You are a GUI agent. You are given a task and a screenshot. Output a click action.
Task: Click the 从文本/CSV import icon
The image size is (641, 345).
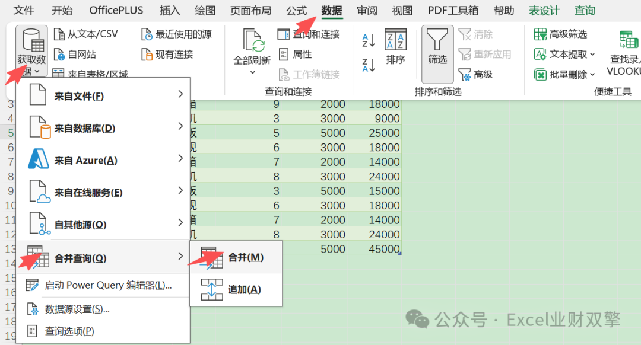click(x=59, y=34)
